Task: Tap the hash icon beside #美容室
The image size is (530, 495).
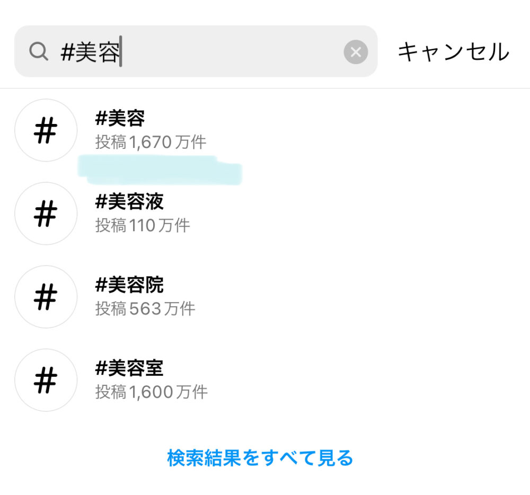Action: click(46, 380)
